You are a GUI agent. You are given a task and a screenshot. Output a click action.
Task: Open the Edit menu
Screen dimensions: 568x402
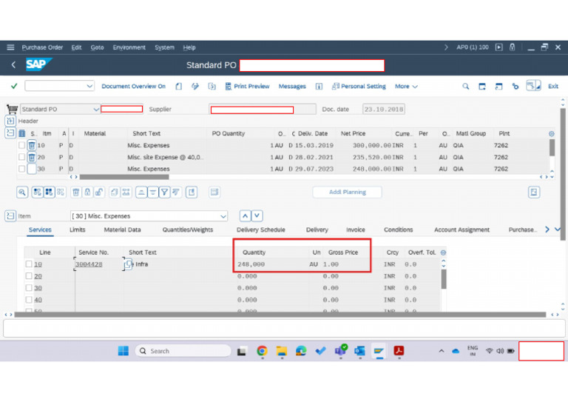(x=76, y=47)
